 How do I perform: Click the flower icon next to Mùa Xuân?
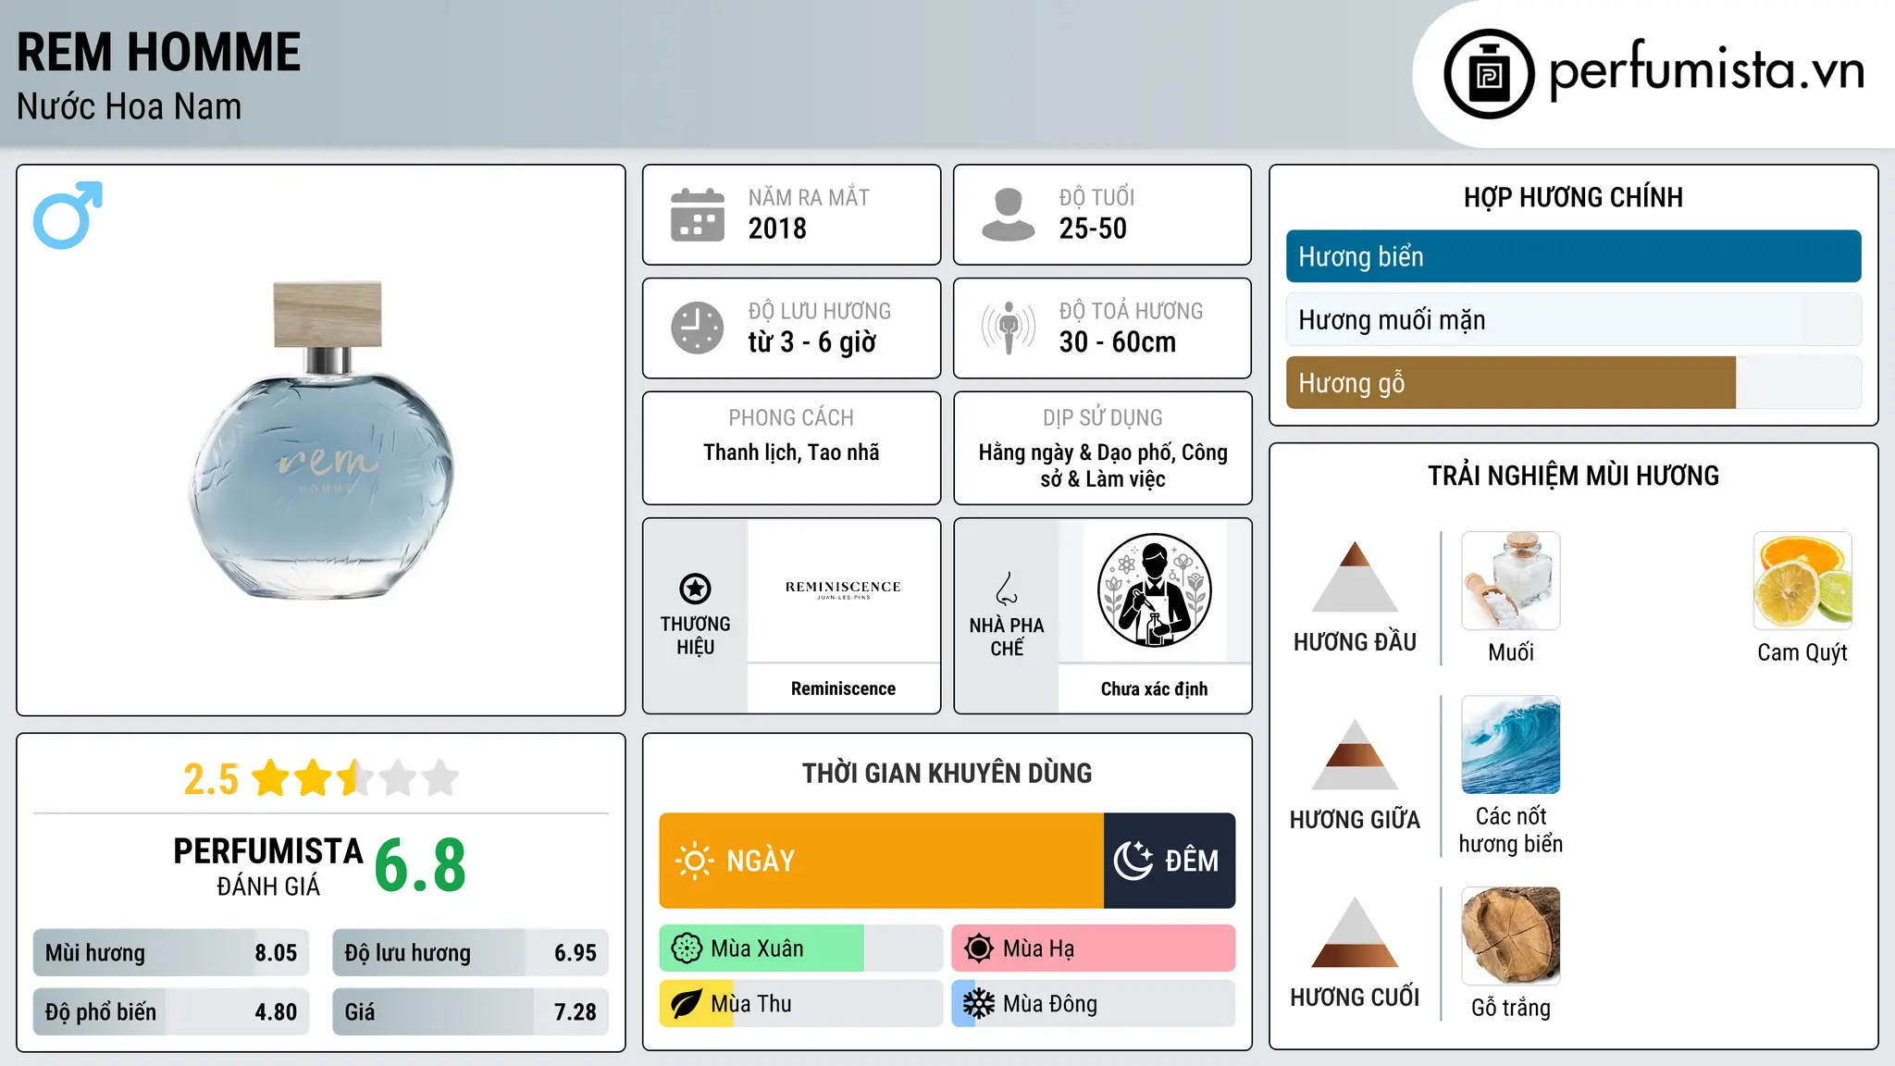pyautogui.click(x=687, y=948)
